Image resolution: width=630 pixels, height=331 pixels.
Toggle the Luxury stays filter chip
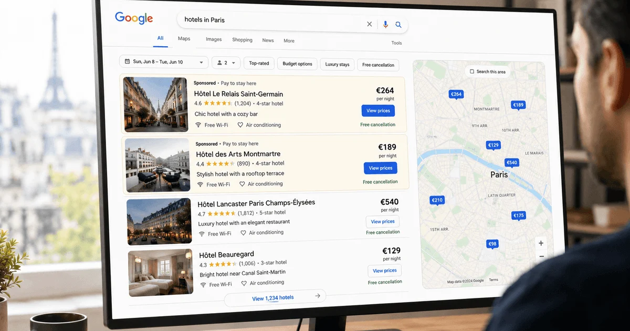pos(337,65)
